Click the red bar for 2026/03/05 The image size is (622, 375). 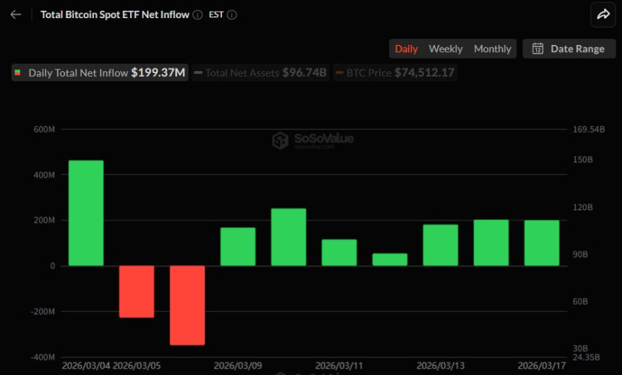point(137,291)
